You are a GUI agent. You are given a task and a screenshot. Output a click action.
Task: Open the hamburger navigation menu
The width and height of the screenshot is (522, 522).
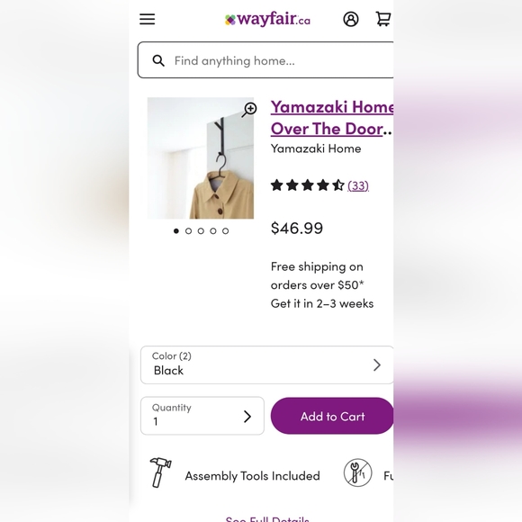click(x=147, y=19)
